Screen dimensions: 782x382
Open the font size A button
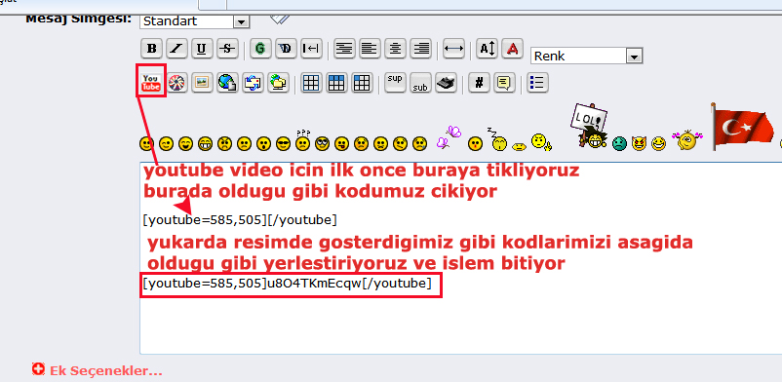pyautogui.click(x=487, y=49)
